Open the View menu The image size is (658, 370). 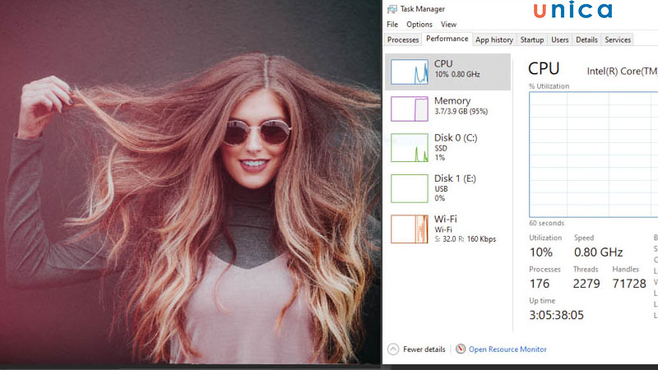click(448, 25)
